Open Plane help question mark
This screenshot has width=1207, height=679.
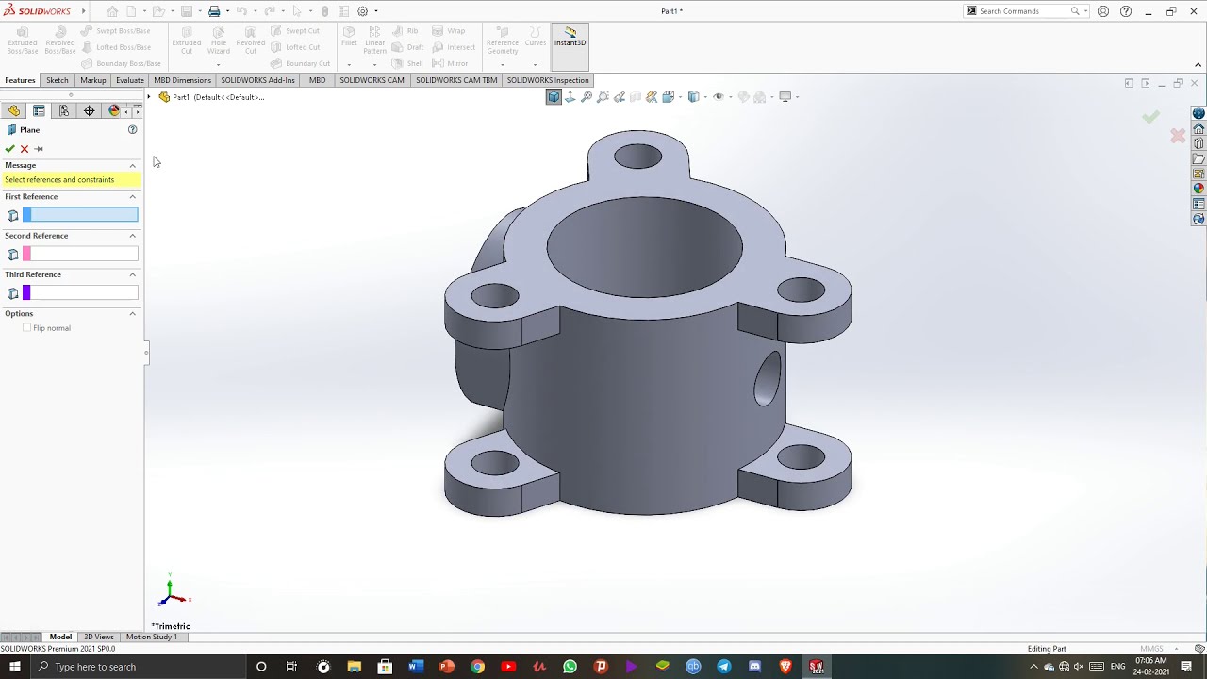pos(132,130)
